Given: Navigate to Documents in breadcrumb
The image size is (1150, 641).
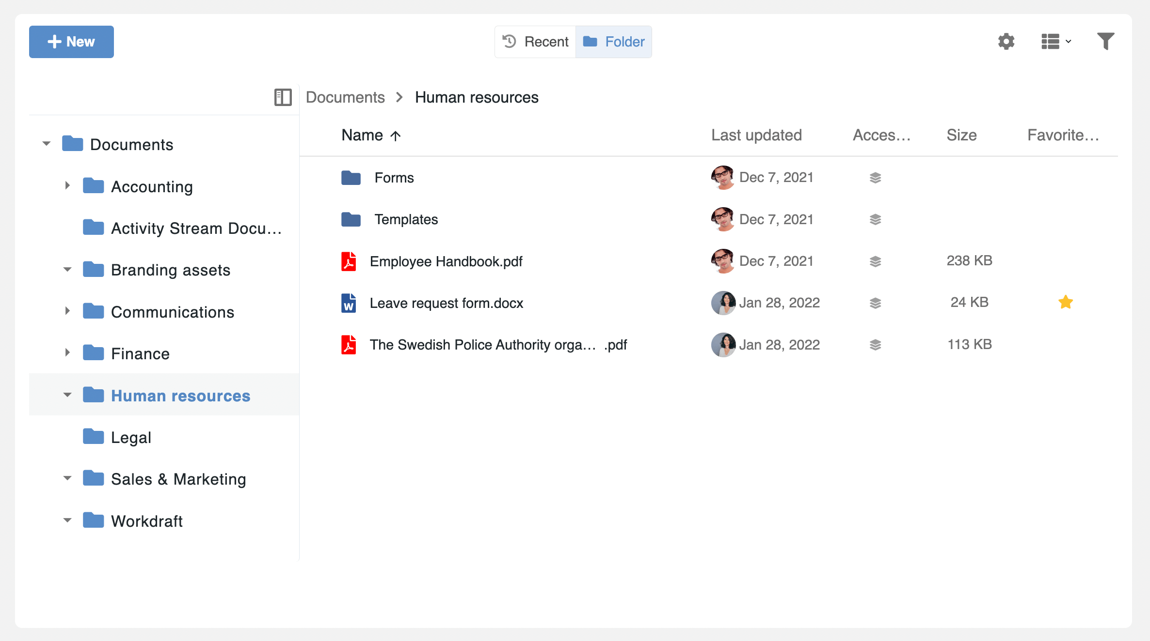Looking at the screenshot, I should click(345, 97).
